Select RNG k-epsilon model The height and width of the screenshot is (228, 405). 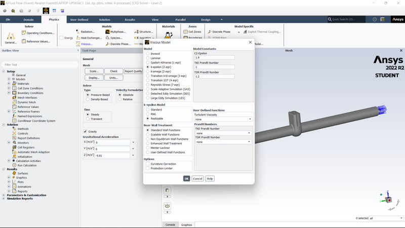coord(147,114)
